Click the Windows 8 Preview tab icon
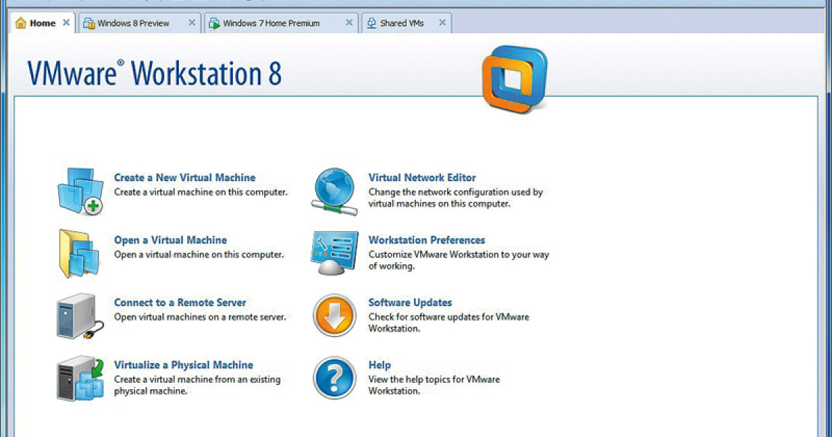The height and width of the screenshot is (437, 832). coord(89,24)
